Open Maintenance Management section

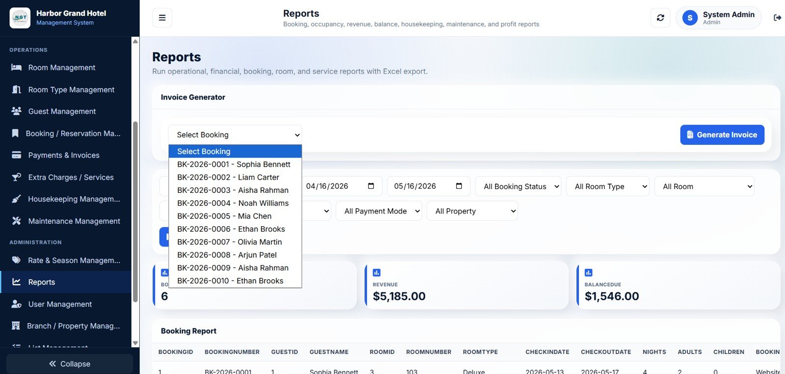point(66,221)
